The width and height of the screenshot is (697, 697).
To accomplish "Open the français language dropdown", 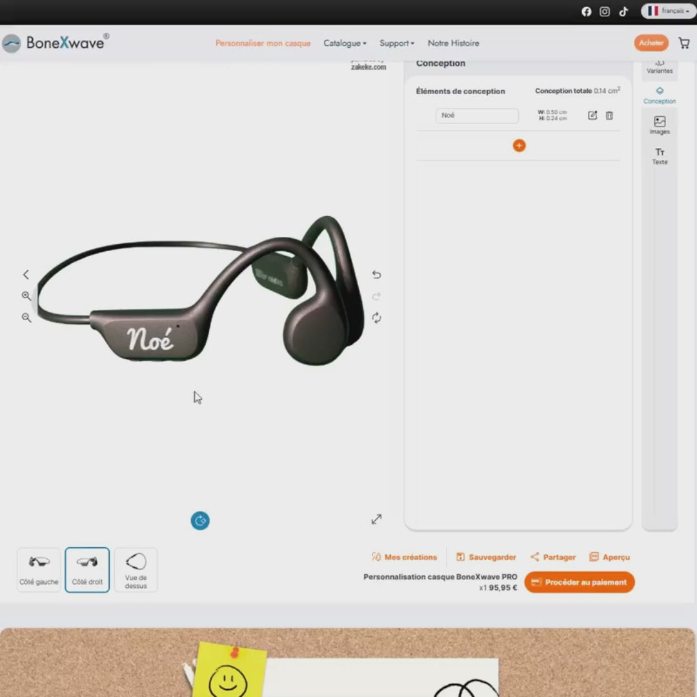I will 669,11.
